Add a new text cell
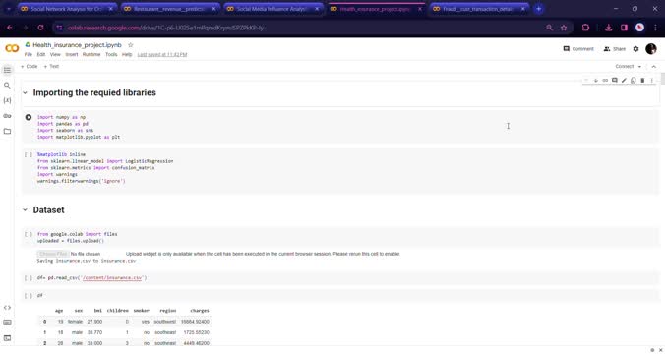The width and height of the screenshot is (665, 354). pos(51,67)
